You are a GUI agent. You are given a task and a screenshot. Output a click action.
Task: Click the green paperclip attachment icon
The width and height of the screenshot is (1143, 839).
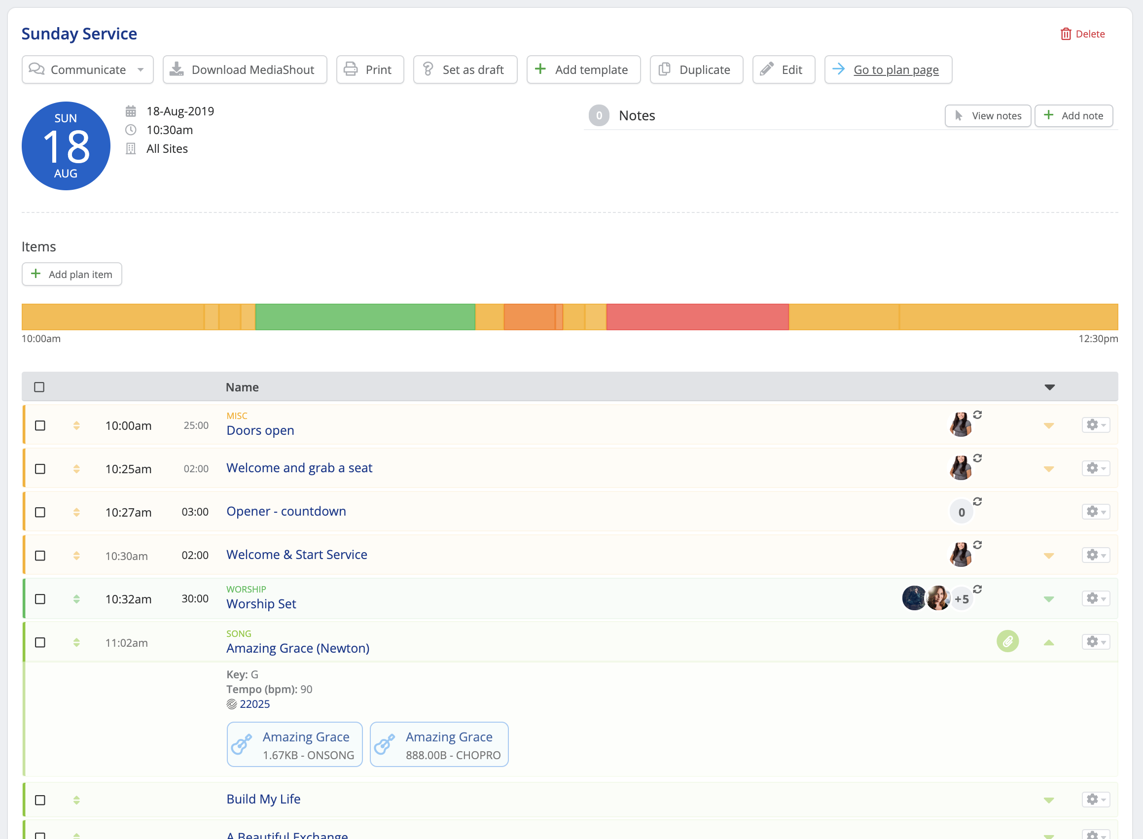pos(1007,641)
